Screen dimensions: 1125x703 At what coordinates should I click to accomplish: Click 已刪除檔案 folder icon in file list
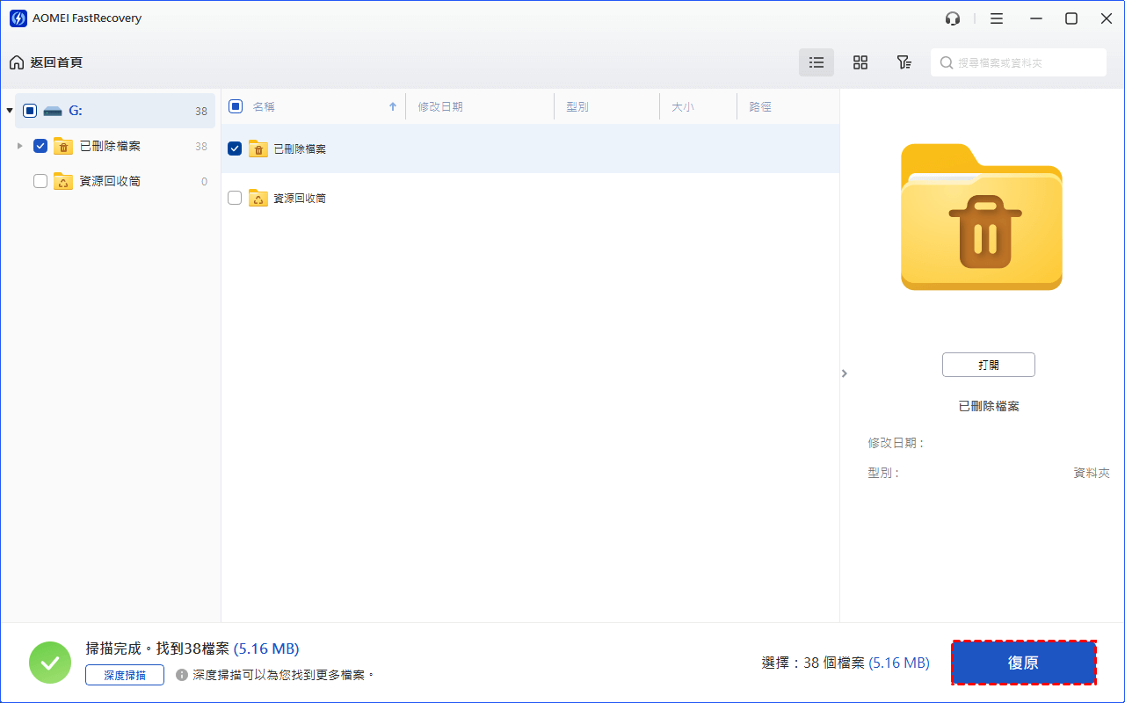tap(258, 149)
